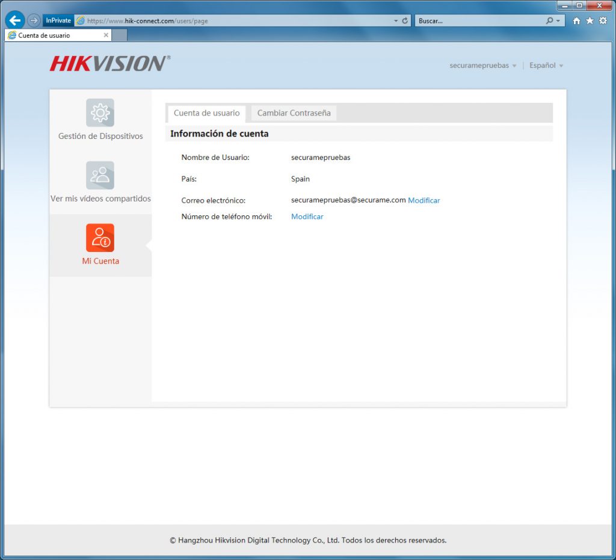Click the Mi Cuenta label
616x560 pixels.
coord(100,261)
